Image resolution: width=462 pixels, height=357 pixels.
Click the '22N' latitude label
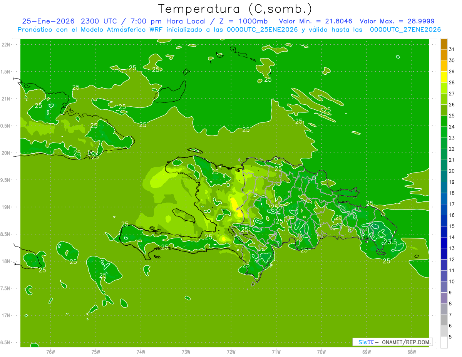click(6, 45)
